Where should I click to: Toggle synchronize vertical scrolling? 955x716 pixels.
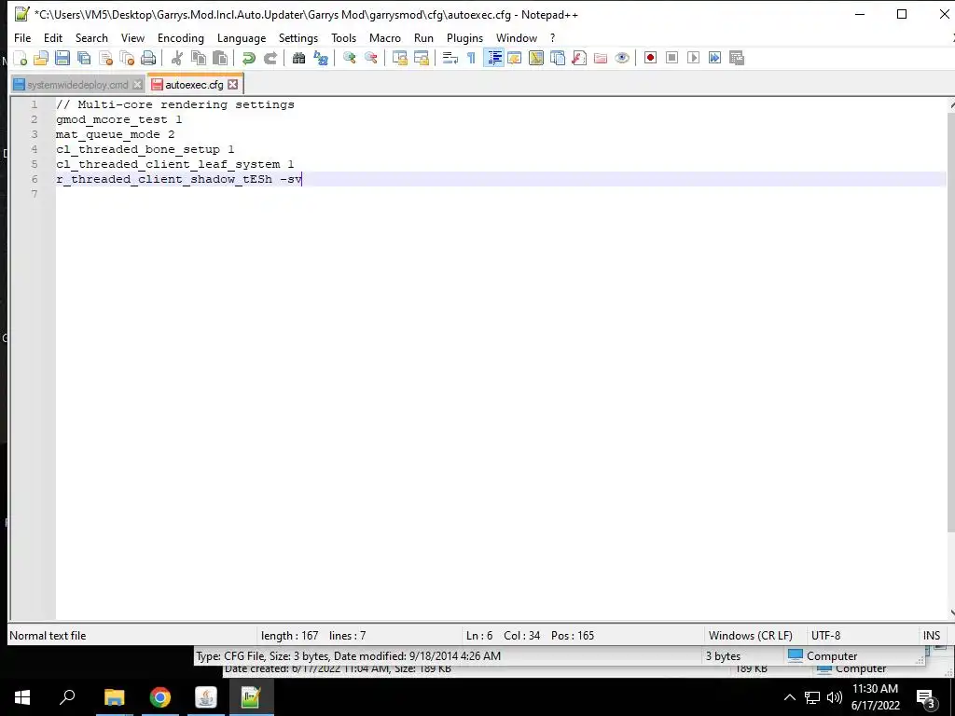pyautogui.click(x=399, y=58)
